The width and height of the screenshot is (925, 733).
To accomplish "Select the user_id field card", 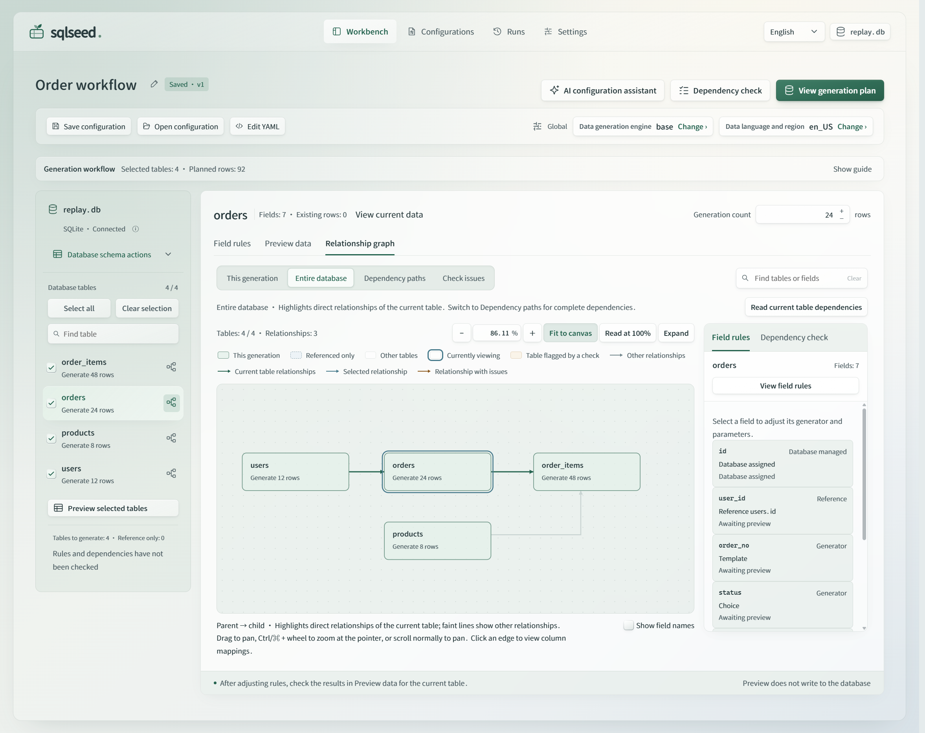I will point(782,510).
